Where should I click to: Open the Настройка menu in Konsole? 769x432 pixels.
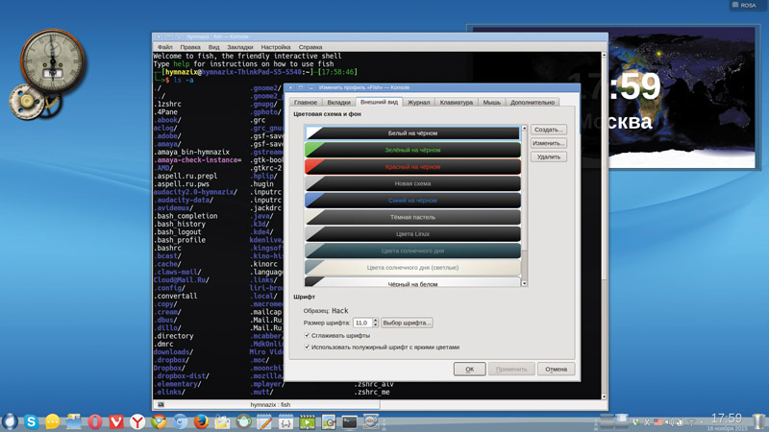point(276,47)
